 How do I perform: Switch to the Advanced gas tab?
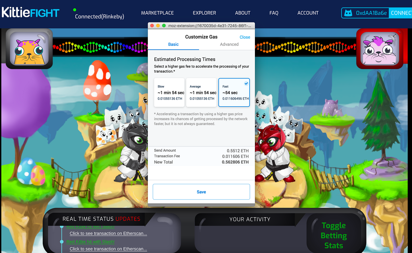coord(229,44)
